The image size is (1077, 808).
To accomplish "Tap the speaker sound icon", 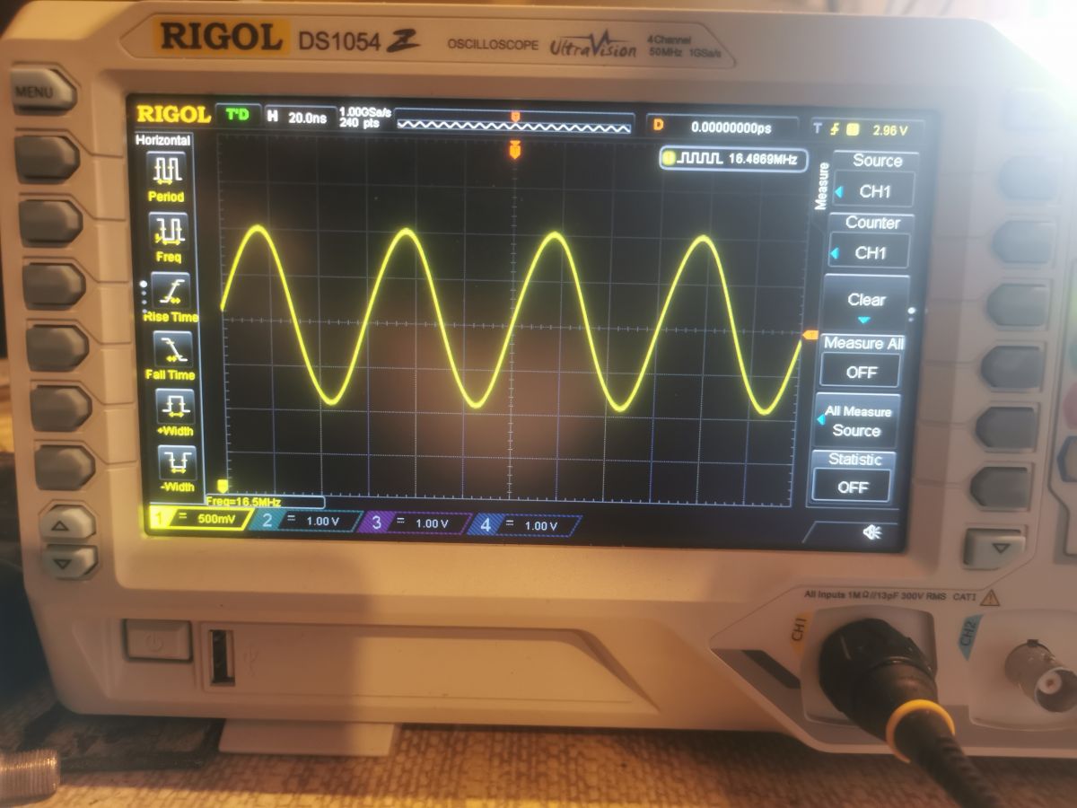I will click(x=871, y=532).
